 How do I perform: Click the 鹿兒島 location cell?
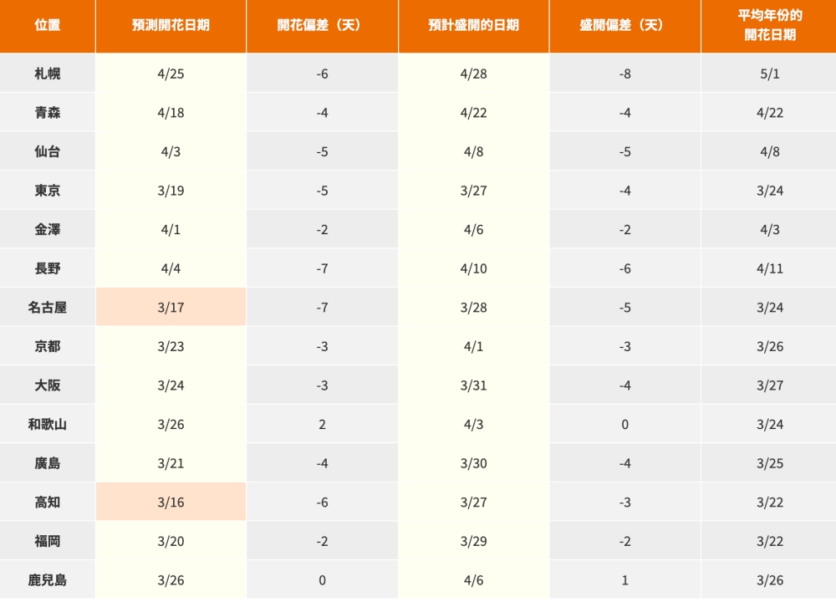pyautogui.click(x=48, y=579)
